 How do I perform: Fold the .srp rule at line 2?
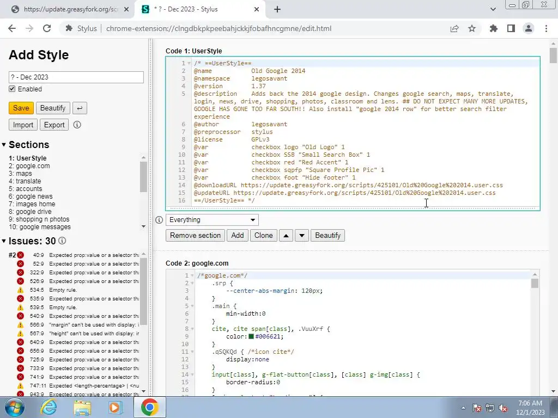192,283
